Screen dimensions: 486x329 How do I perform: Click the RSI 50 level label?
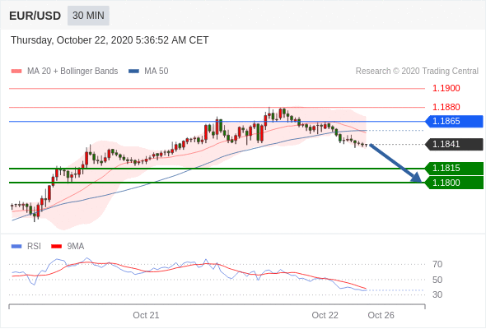click(437, 280)
